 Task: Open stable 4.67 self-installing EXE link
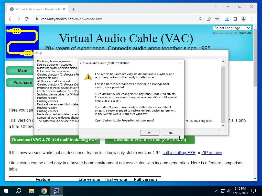(179, 153)
